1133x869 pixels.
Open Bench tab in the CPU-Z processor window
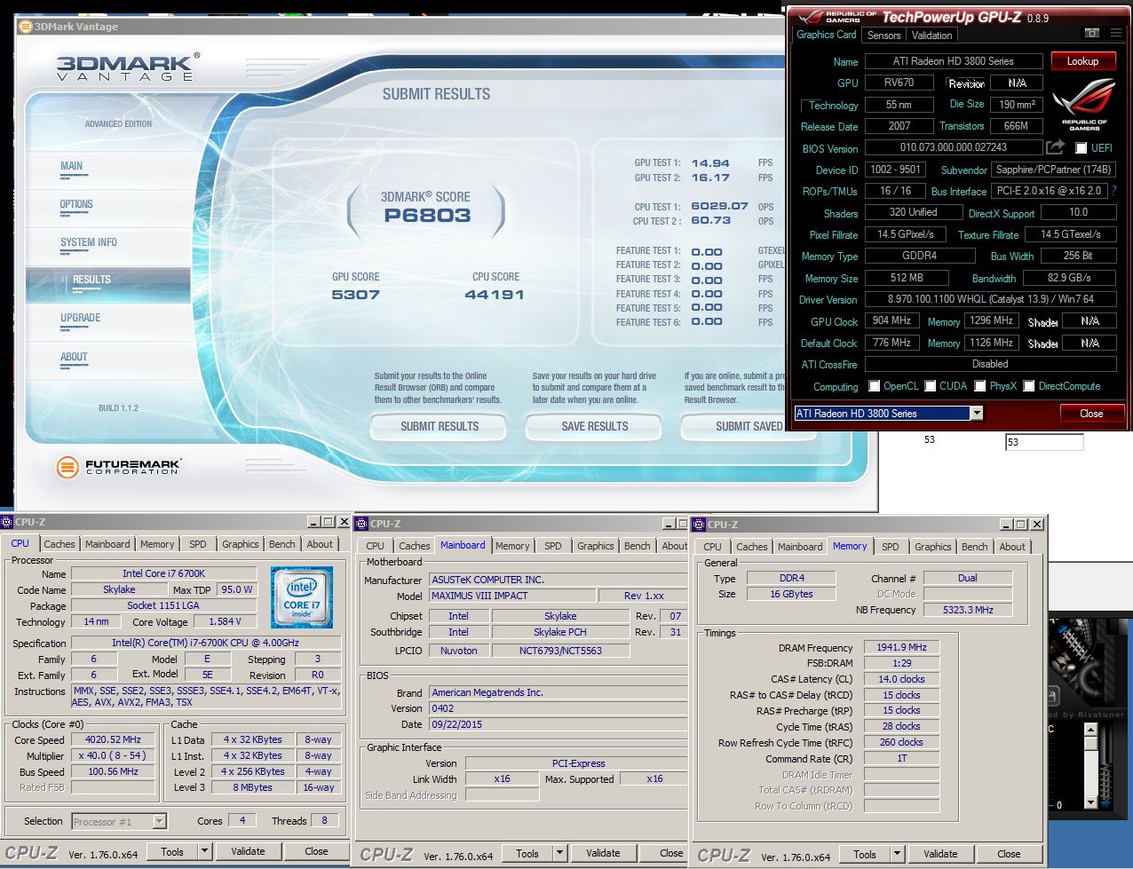pos(282,544)
